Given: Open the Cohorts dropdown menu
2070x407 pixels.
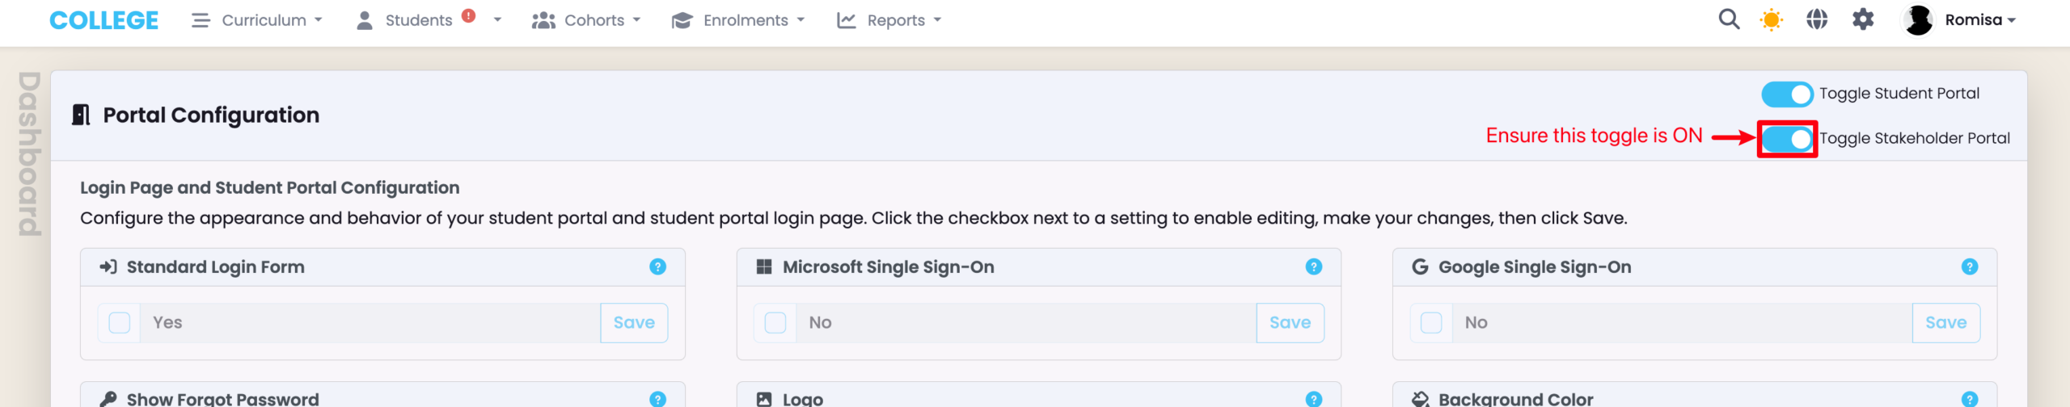Looking at the screenshot, I should (x=586, y=20).
